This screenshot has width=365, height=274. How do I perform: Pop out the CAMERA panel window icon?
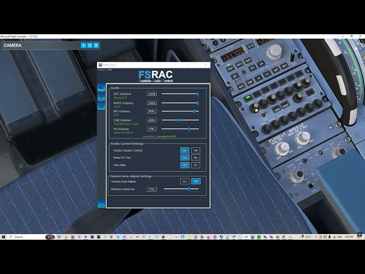90,46
